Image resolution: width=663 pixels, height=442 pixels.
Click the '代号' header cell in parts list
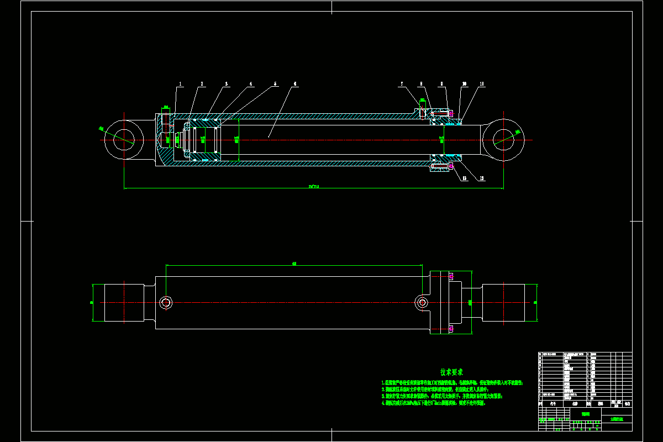pyautogui.click(x=553, y=404)
